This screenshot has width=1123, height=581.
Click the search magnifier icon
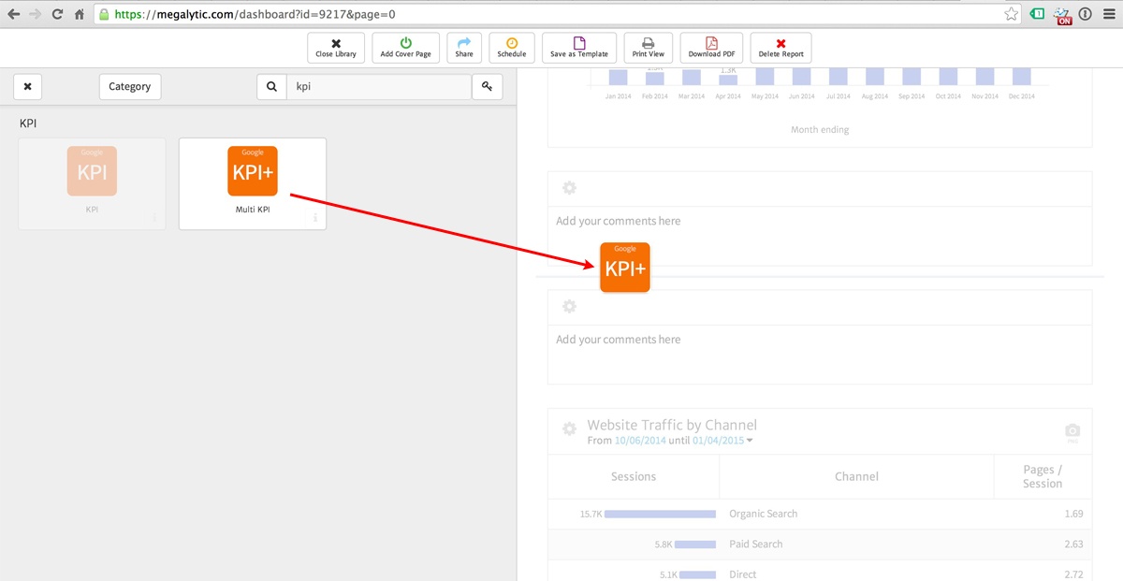coord(271,87)
